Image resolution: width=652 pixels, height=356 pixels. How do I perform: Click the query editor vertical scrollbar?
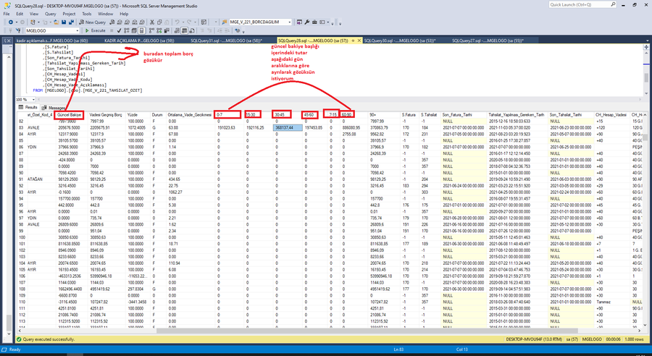click(645, 78)
